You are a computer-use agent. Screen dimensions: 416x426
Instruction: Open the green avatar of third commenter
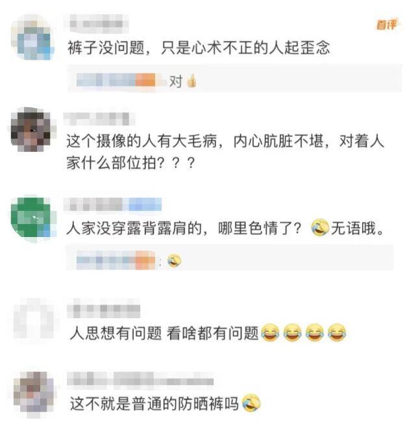(33, 219)
